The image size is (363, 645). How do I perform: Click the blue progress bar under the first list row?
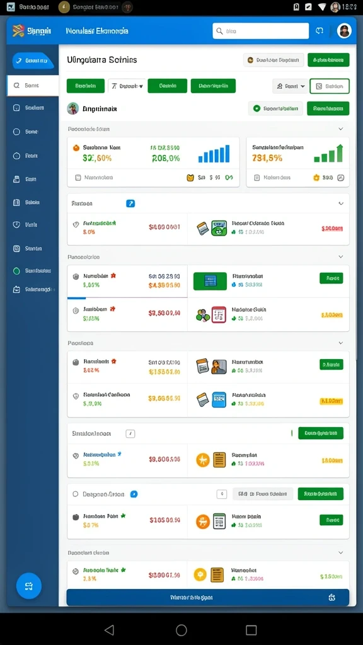(76, 297)
